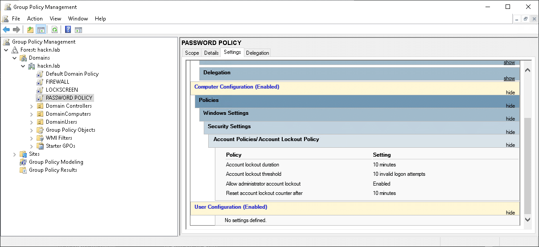The width and height of the screenshot is (539, 247).
Task: Open the File menu
Action: [x=16, y=19]
